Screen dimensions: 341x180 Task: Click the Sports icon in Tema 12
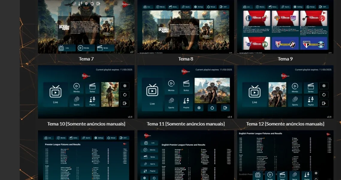pos(295,99)
